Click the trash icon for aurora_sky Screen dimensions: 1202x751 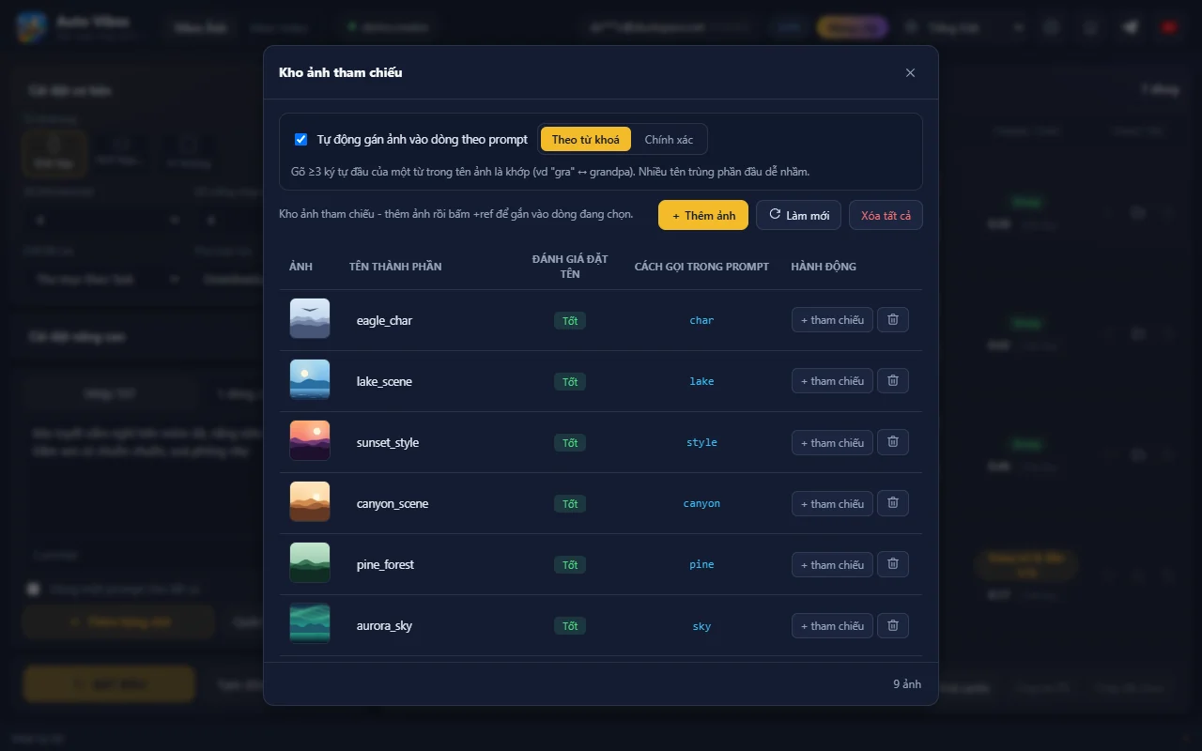pyautogui.click(x=893, y=625)
